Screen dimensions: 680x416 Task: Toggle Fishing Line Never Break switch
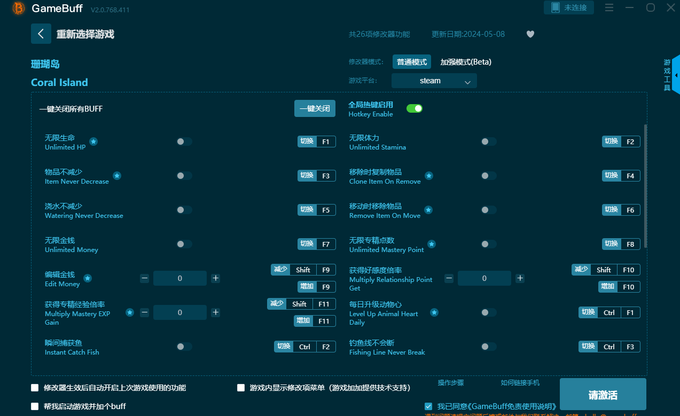pos(489,347)
